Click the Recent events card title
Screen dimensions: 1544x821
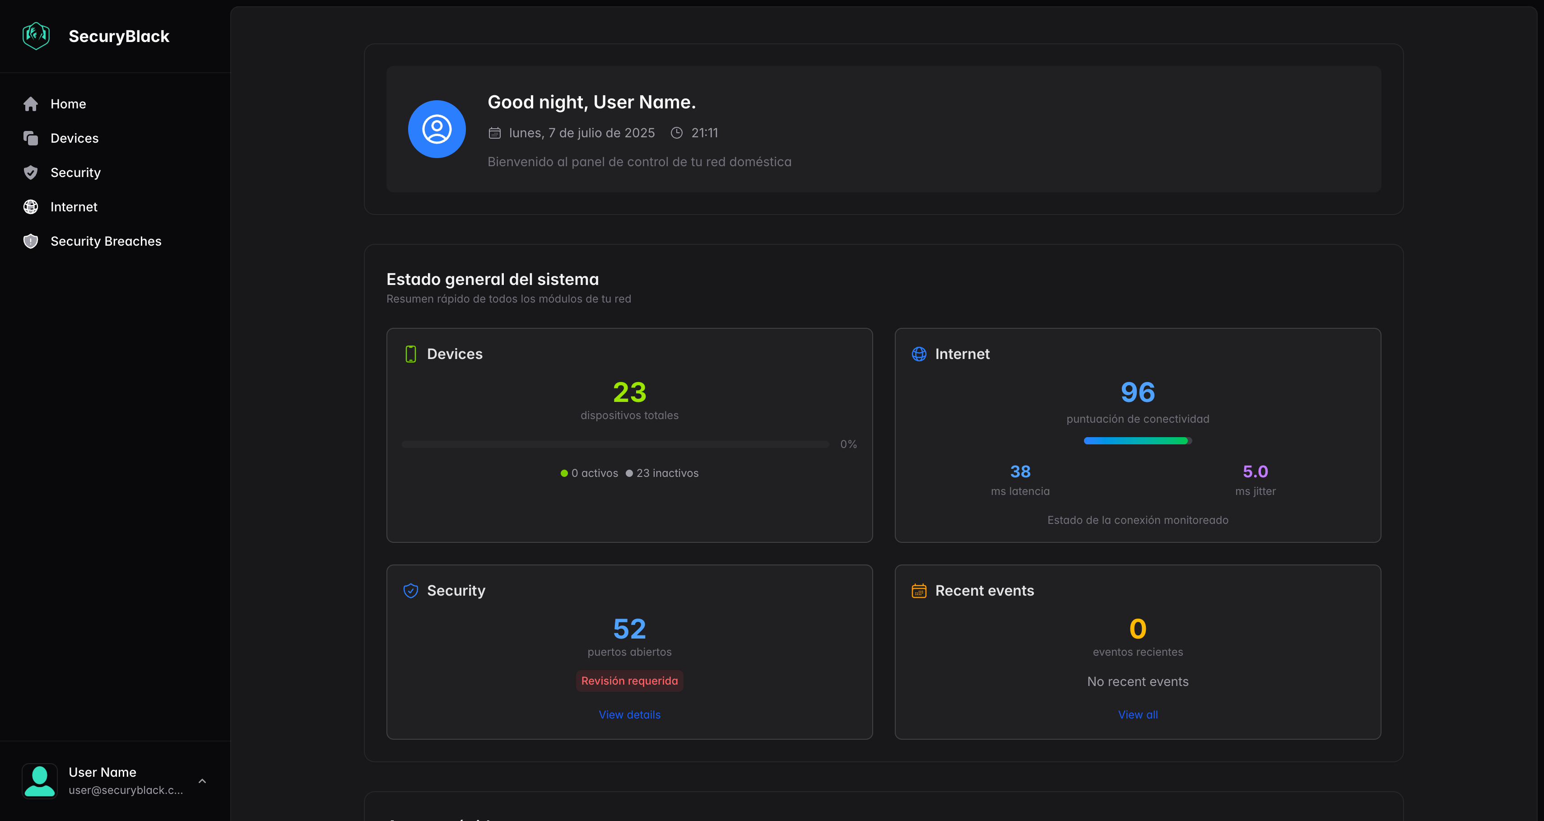984,591
